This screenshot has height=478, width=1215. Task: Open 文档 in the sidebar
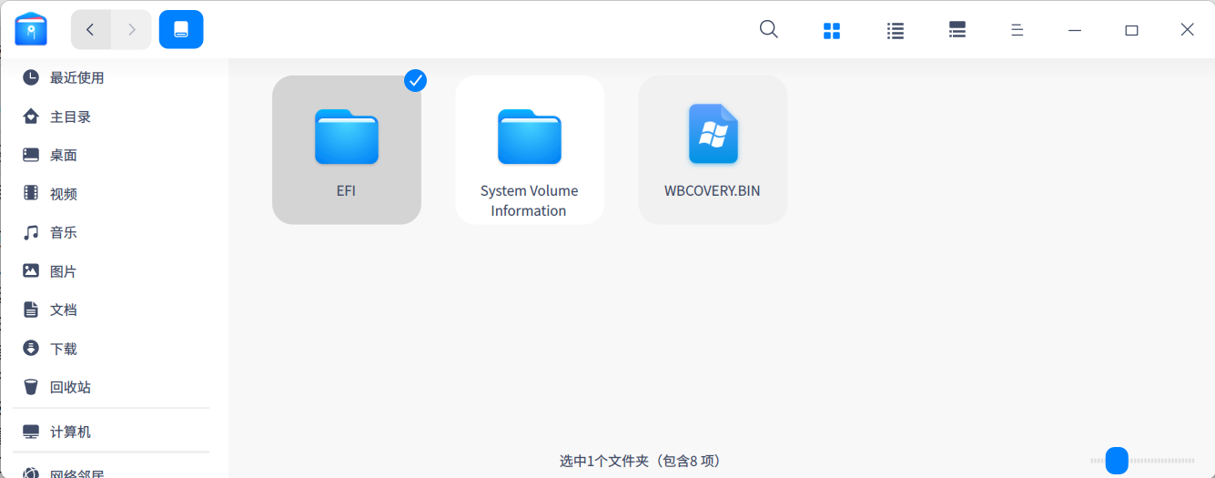pyautogui.click(x=63, y=310)
